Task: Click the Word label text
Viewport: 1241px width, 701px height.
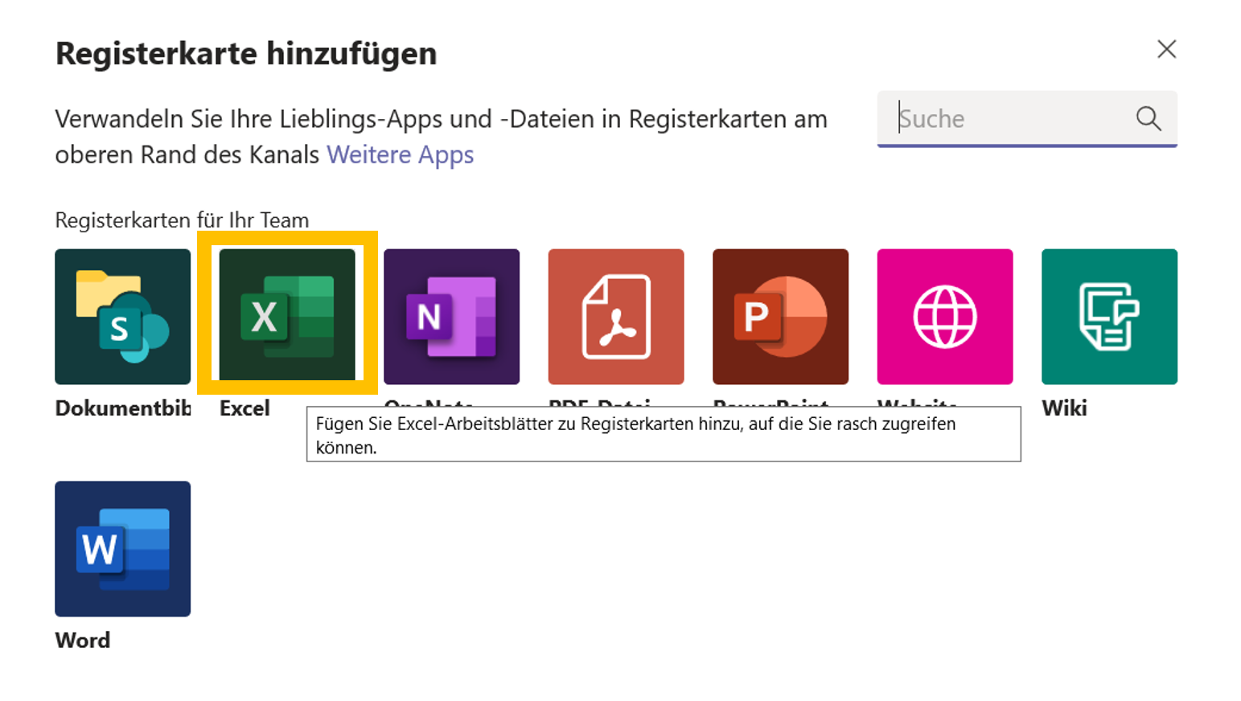Action: point(83,641)
